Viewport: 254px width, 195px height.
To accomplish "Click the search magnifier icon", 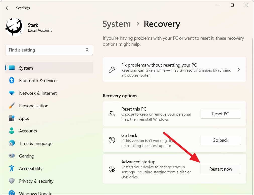I will point(87,50).
